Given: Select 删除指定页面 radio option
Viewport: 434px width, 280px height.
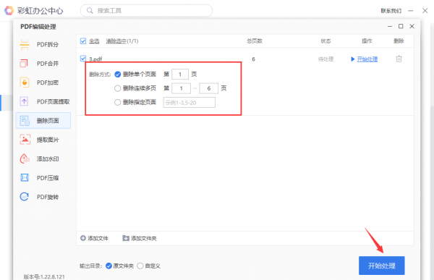Looking at the screenshot, I should (x=118, y=102).
